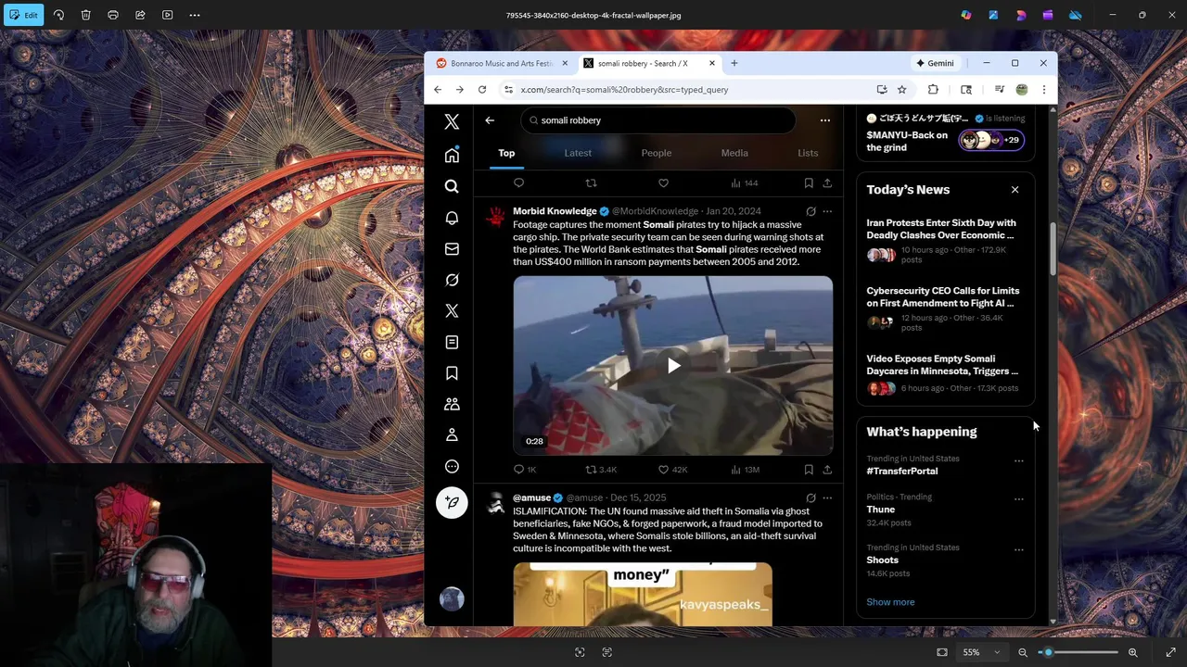This screenshot has height=667, width=1187.
Task: Share the Morbid Knowledge post
Action: click(x=827, y=470)
